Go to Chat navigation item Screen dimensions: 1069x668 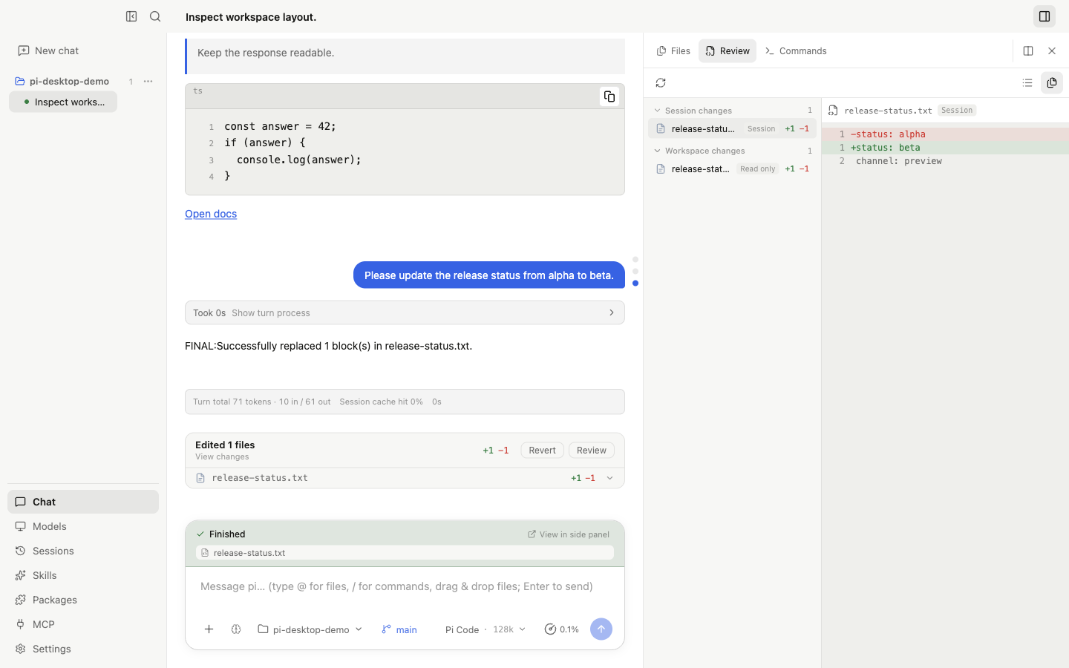click(83, 502)
